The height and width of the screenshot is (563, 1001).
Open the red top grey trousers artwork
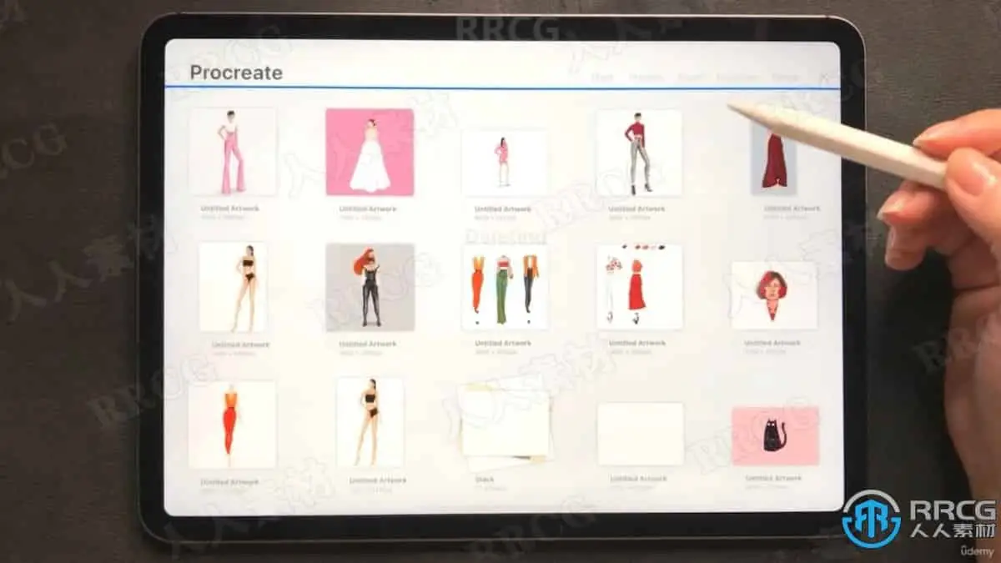tap(639, 153)
